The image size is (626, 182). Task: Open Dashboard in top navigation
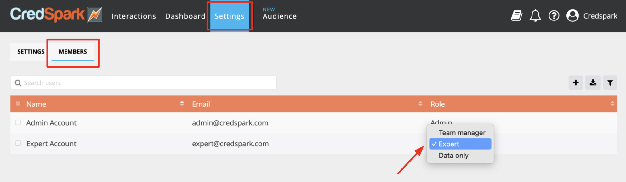point(185,16)
